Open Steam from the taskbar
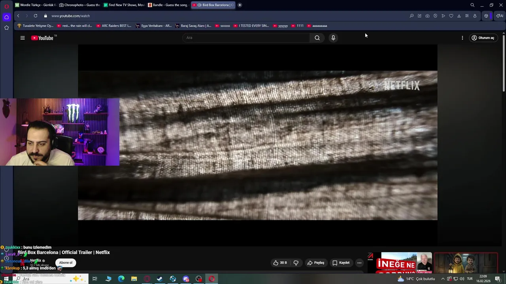 (x=160, y=279)
